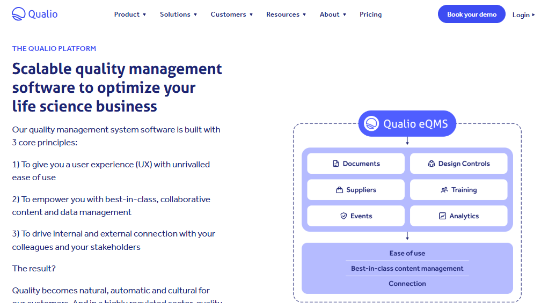Screen dimensions: 541x303
Task: Expand the About dropdown arrow
Action: coord(345,14)
